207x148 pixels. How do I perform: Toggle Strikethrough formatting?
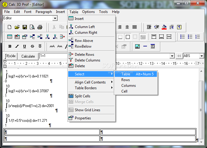click(32, 46)
